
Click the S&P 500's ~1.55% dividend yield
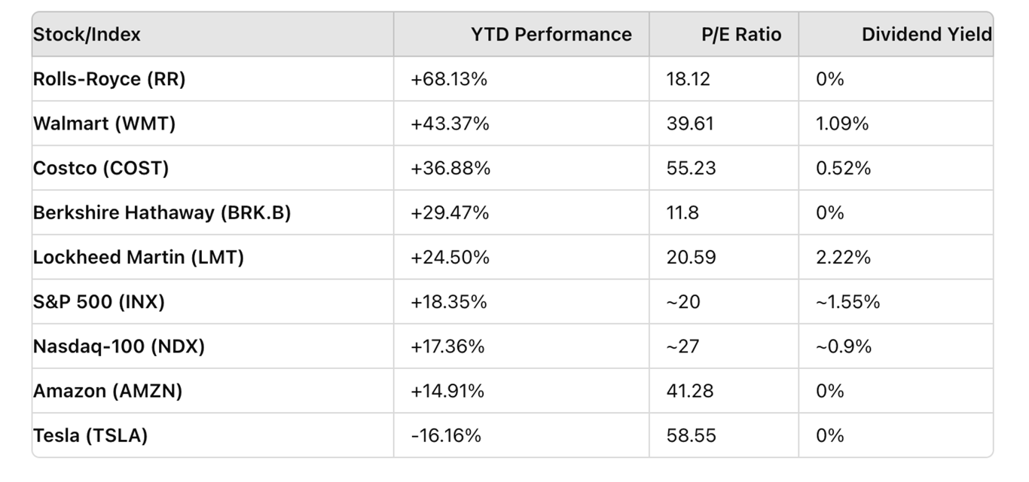point(847,302)
